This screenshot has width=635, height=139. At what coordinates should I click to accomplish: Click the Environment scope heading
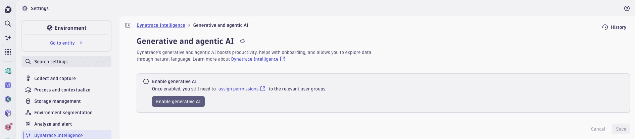(70, 28)
